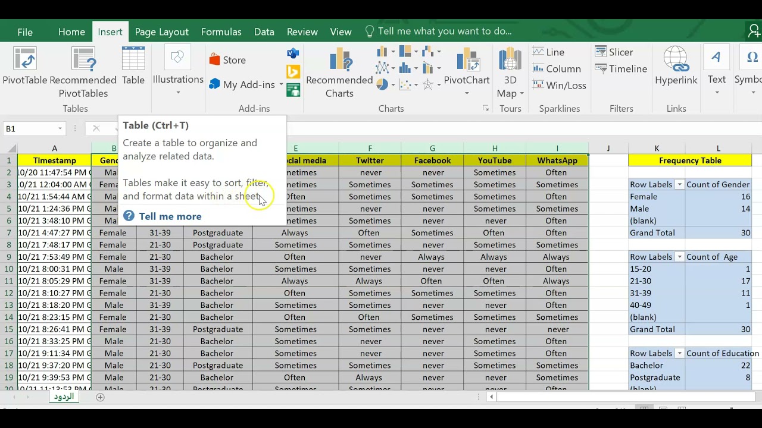This screenshot has height=428, width=762.
Task: Open Recommended Charts
Action: pyautogui.click(x=339, y=73)
